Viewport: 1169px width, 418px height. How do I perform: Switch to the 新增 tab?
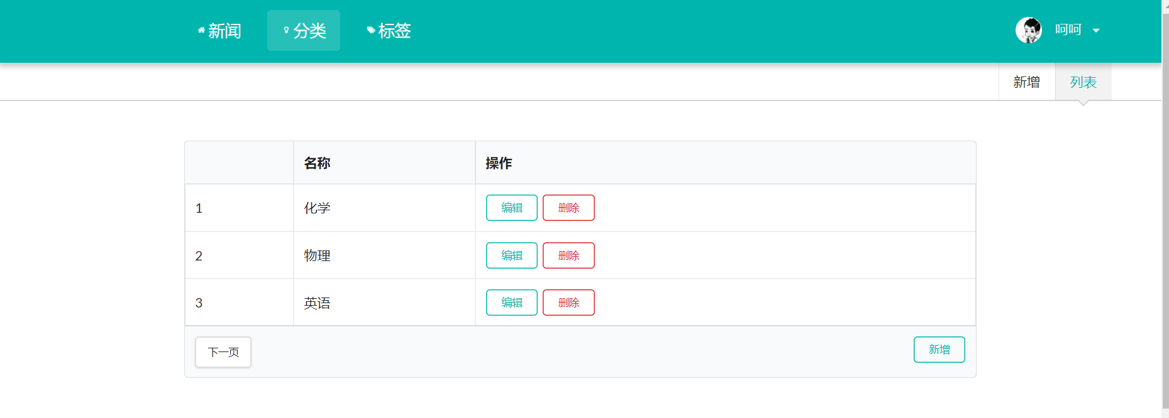(1027, 81)
